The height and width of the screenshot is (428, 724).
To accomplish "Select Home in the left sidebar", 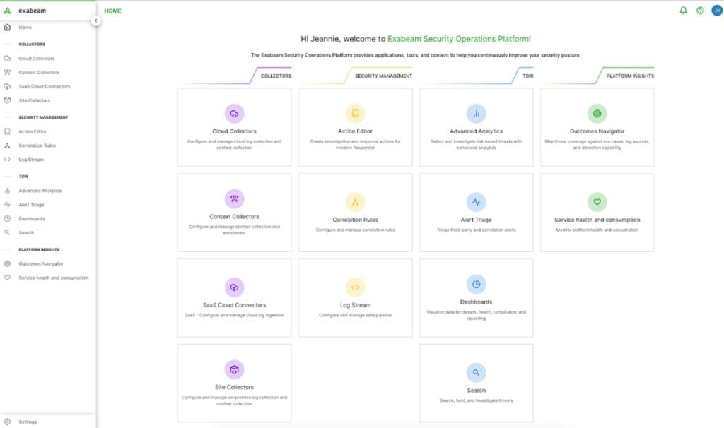I will tap(25, 28).
